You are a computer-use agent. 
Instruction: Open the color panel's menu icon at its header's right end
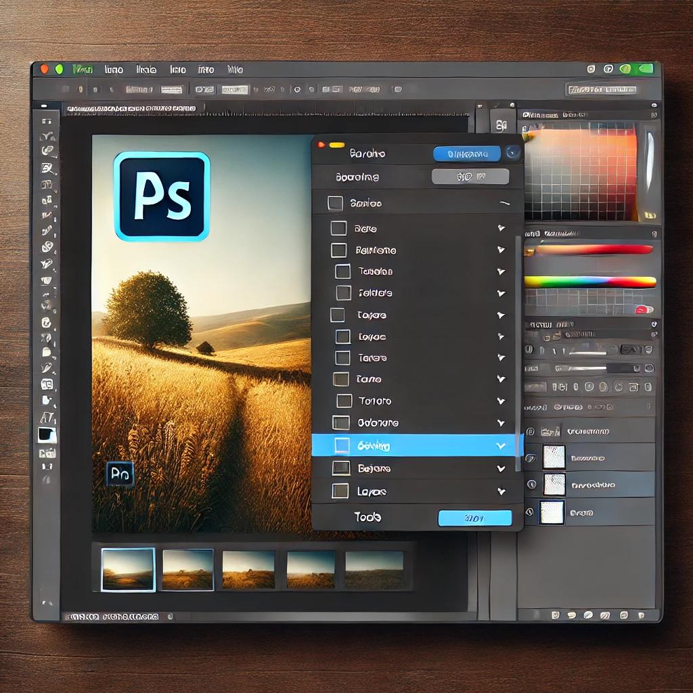coord(654,115)
